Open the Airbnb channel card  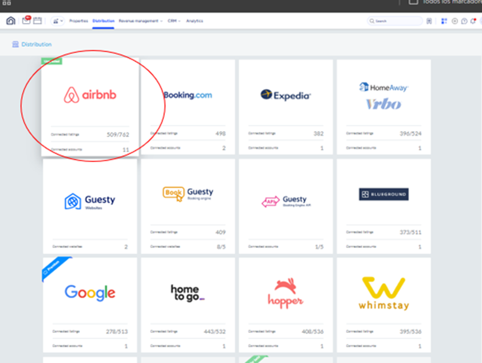coord(90,107)
